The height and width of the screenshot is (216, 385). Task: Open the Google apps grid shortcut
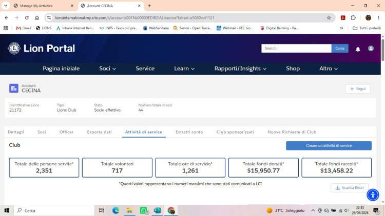(6, 28)
